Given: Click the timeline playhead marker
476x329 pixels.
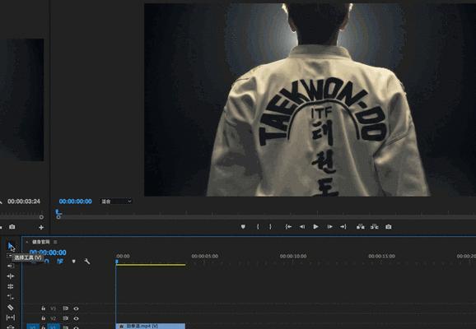Looking at the screenshot, I should tap(117, 262).
